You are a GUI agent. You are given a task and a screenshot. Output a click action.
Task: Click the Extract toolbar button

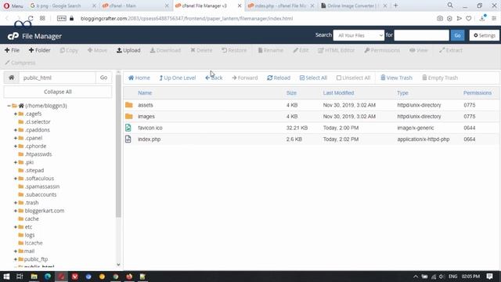pos(451,50)
